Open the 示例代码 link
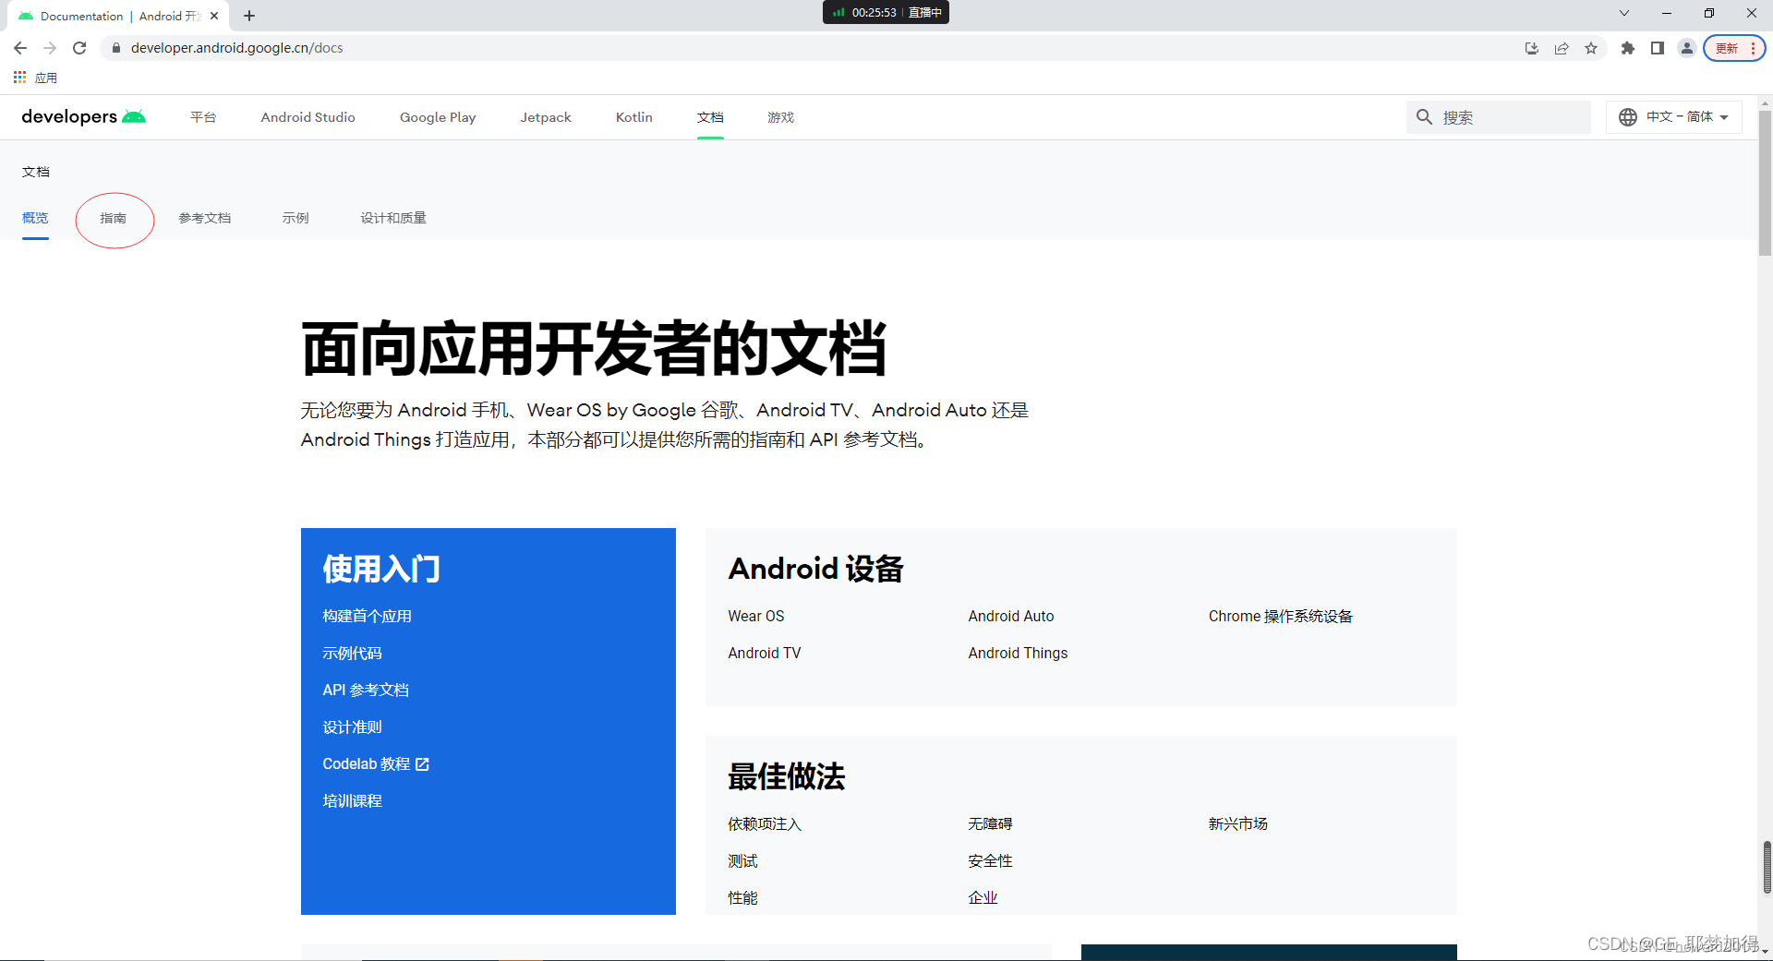This screenshot has width=1773, height=961. [352, 653]
